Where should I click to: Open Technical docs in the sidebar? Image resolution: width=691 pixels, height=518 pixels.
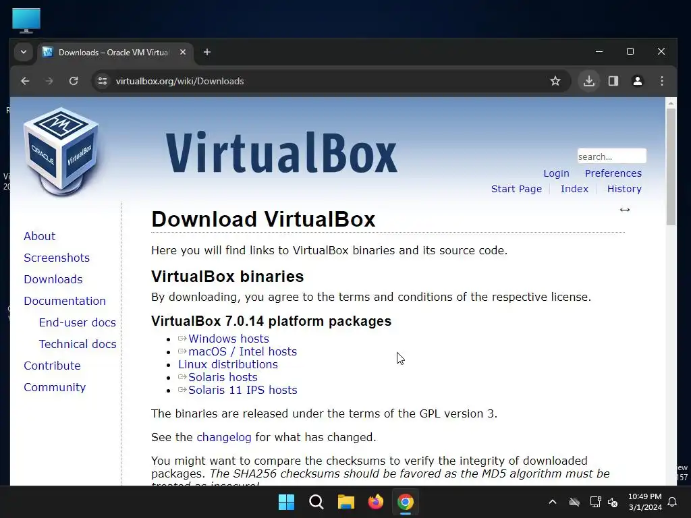click(78, 344)
